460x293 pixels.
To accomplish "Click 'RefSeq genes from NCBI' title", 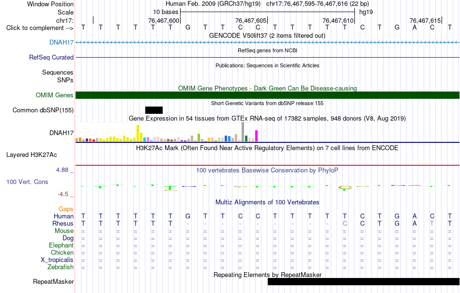I will click(x=268, y=50).
